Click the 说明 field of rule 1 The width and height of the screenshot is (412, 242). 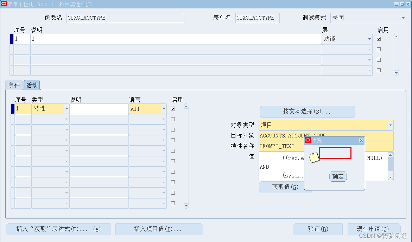pyautogui.click(x=176, y=39)
